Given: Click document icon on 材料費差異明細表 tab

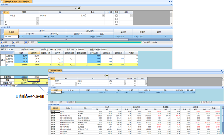Looking at the screenshot, I should pyautogui.click(x=50, y=71).
